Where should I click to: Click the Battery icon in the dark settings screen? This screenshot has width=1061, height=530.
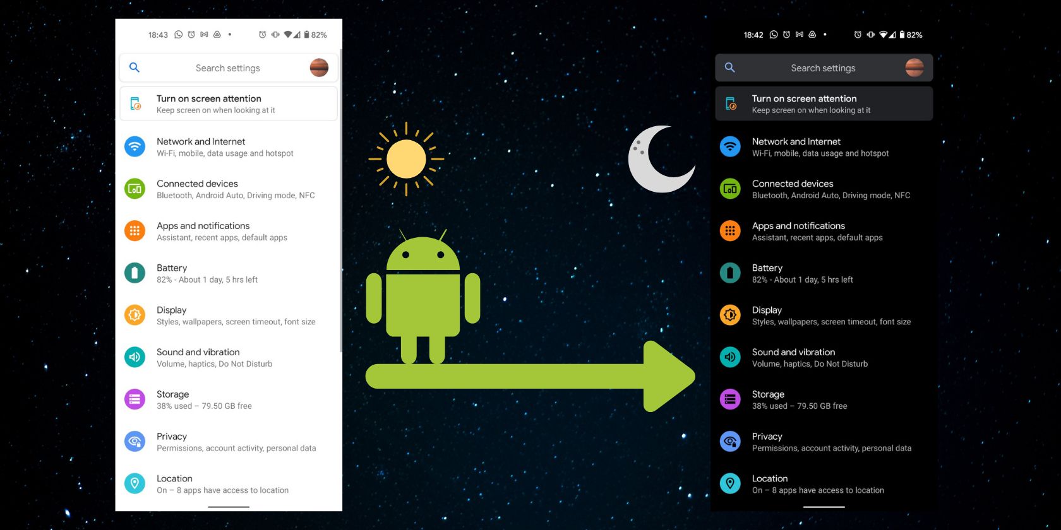click(730, 273)
